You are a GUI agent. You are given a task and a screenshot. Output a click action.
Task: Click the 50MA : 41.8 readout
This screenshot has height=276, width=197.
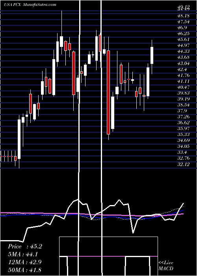[25, 270]
